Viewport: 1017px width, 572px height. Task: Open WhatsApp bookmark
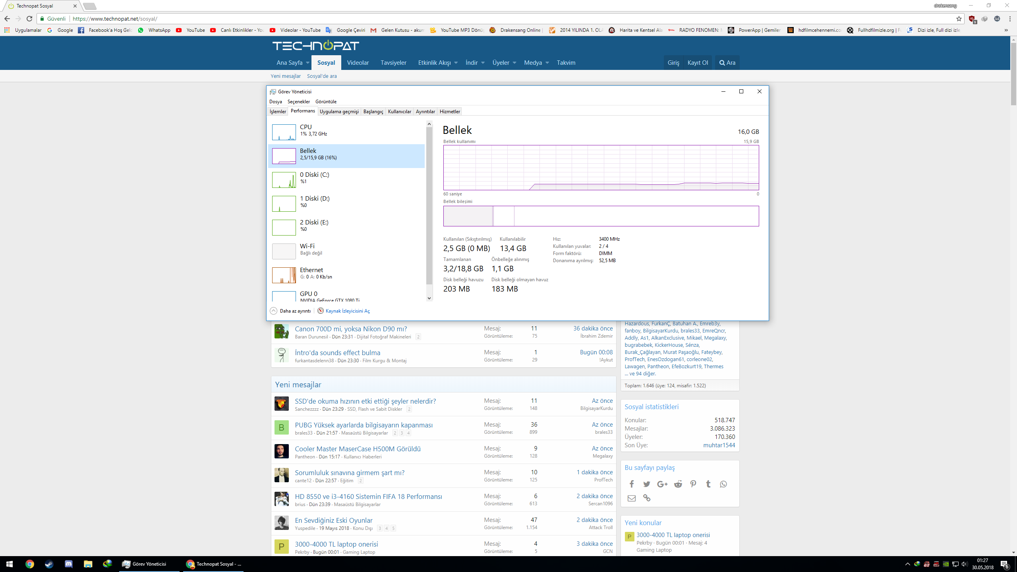(154, 30)
